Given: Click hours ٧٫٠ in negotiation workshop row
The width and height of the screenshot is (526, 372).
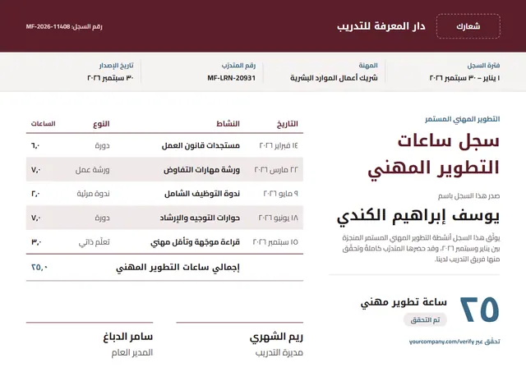Looking at the screenshot, I should (x=36, y=170).
